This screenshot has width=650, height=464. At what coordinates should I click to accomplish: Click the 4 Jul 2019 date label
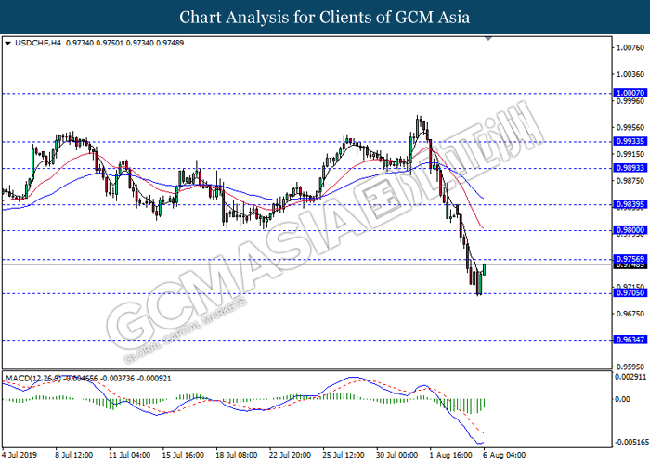coord(19,455)
